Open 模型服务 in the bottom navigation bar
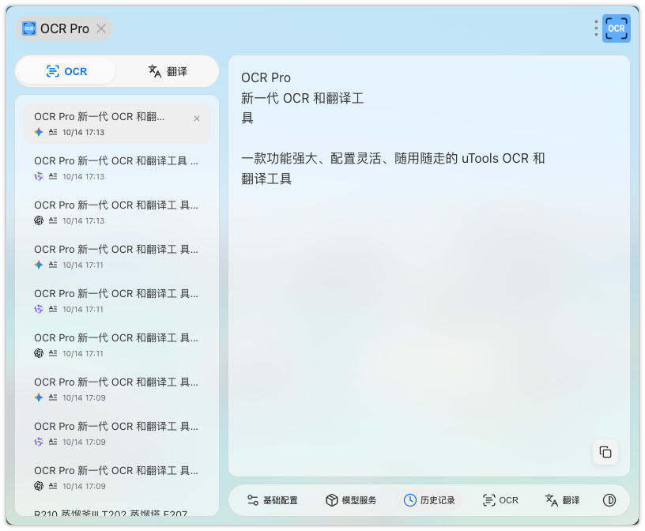The width and height of the screenshot is (645, 531). (x=351, y=500)
